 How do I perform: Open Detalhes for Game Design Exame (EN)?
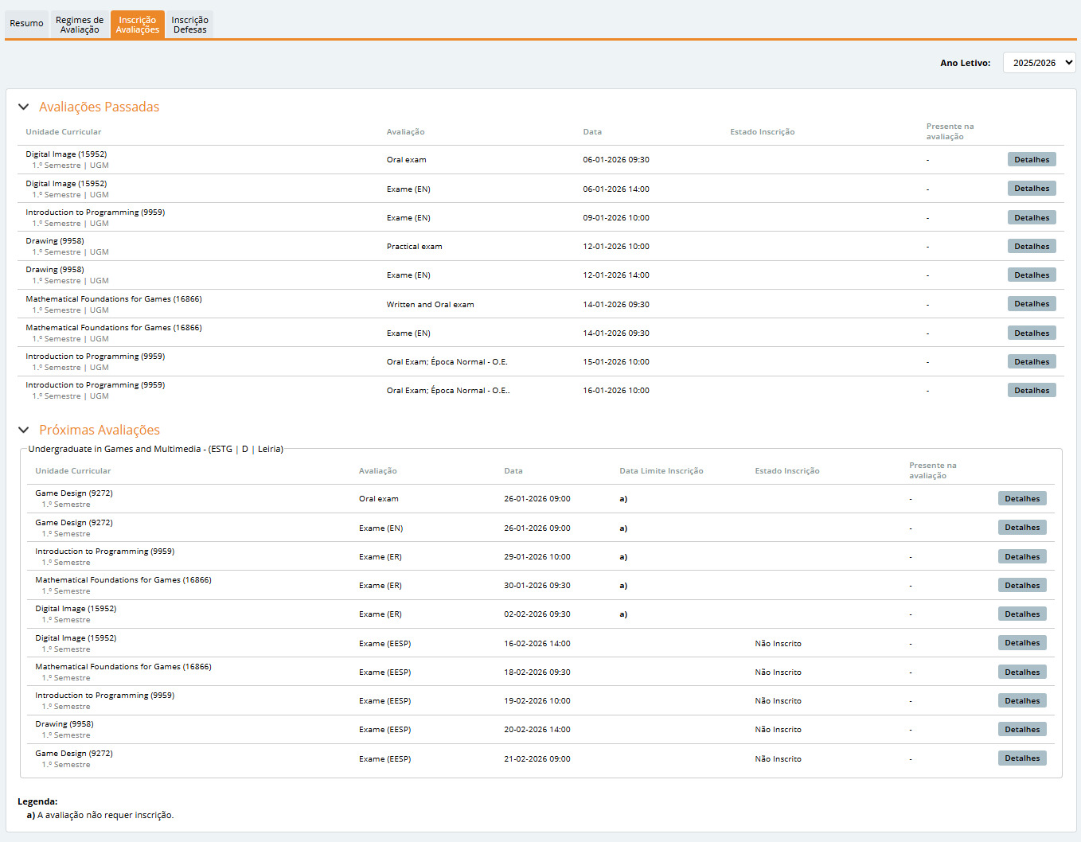pyautogui.click(x=1021, y=528)
